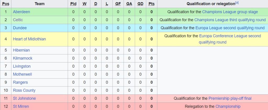Open the St Johnstone link
The width and height of the screenshot is (268, 110).
point(24,98)
